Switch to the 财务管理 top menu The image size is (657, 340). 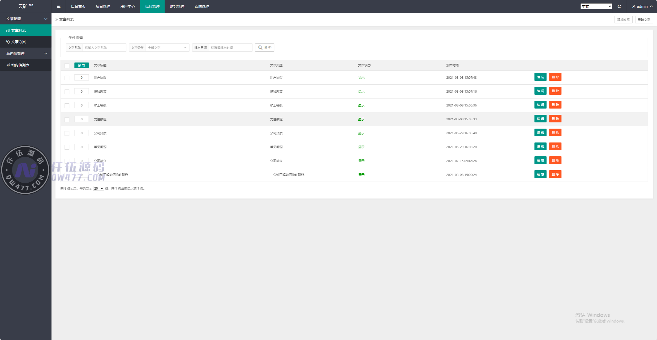(177, 6)
